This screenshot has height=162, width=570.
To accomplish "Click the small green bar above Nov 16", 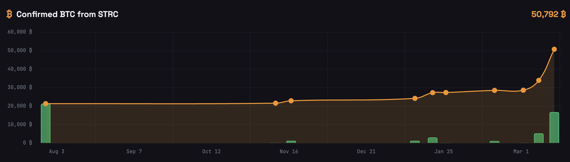I will pyautogui.click(x=291, y=142).
